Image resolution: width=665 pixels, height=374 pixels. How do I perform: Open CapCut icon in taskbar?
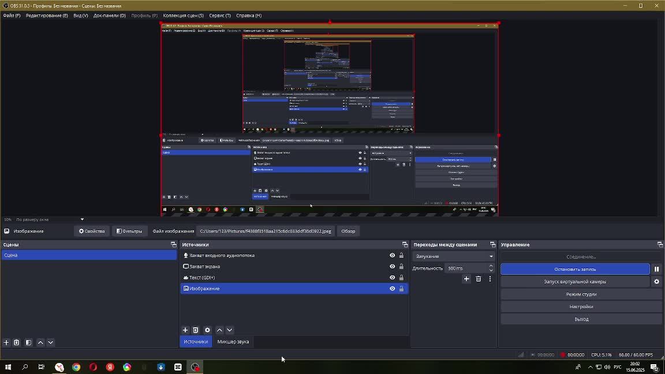[178, 367]
